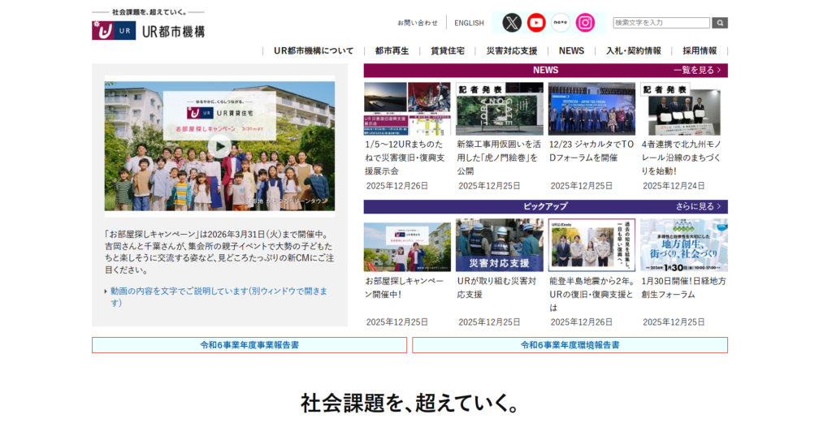Expand pickup list via さらに見る
Screen dimensions: 832x432
698,206
